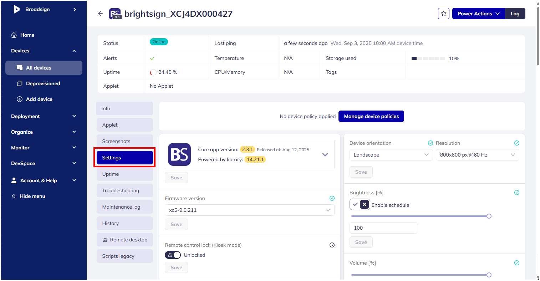Click the Alerts green checkmark
This screenshot has height=281, width=540.
[x=152, y=58]
